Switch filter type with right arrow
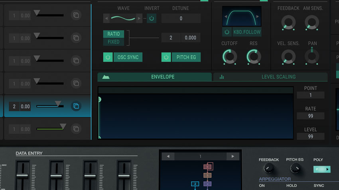Viewport: 339px width, 190px height. (x=258, y=17)
